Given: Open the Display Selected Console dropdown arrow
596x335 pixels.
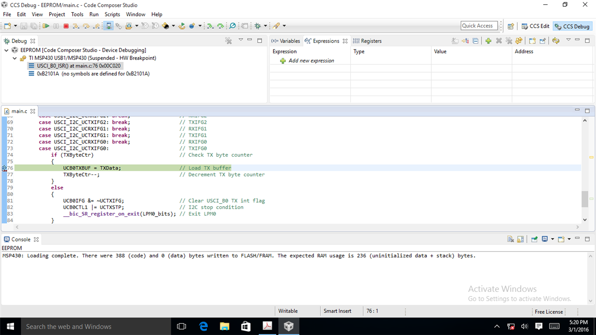Looking at the screenshot, I should point(553,239).
